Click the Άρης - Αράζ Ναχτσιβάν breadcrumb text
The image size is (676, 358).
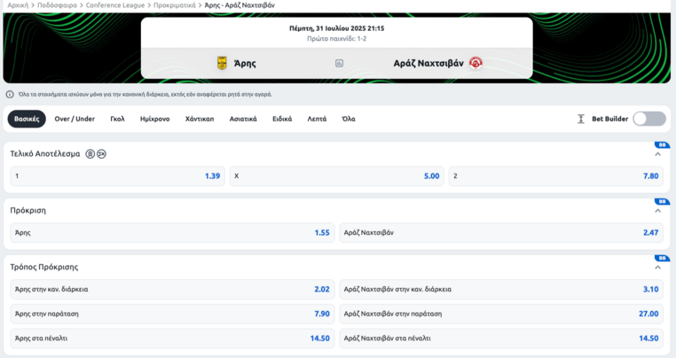click(240, 5)
